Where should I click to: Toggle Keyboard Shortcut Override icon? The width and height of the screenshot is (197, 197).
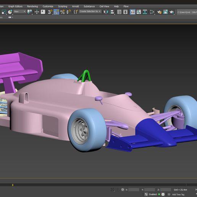43,12
